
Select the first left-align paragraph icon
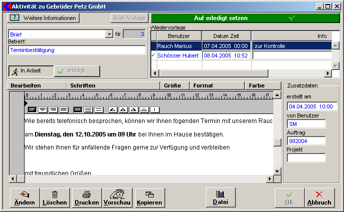point(32,109)
